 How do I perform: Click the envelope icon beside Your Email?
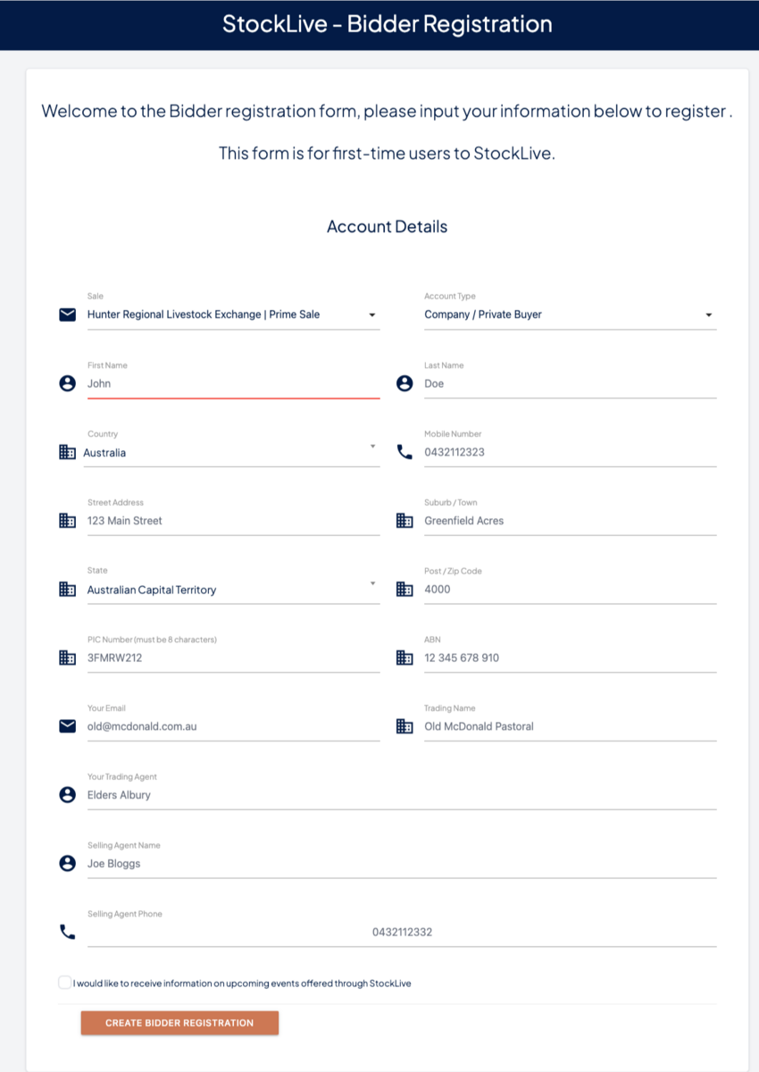[x=67, y=726]
